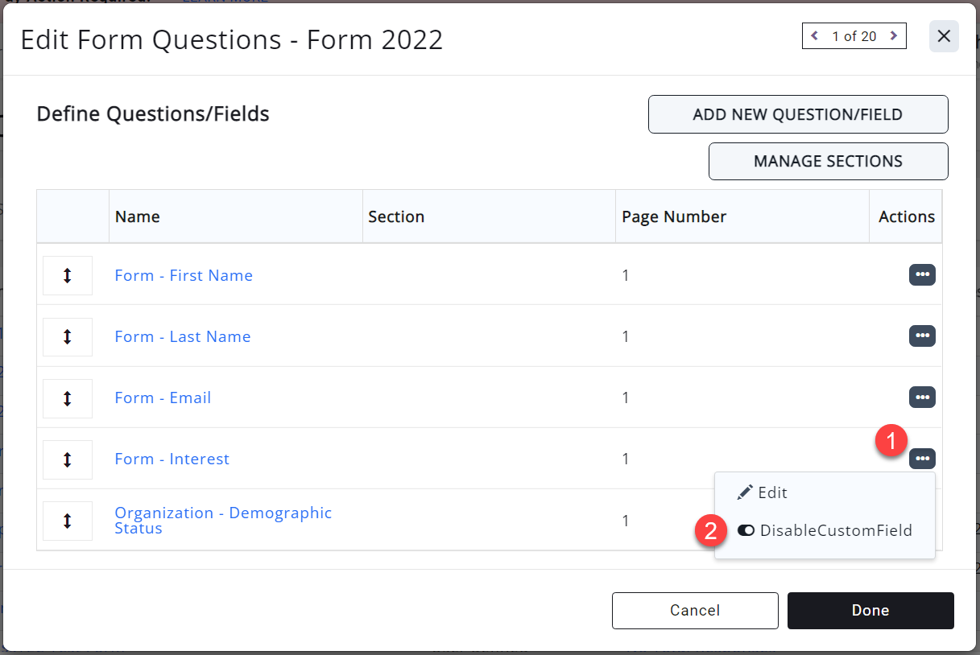Expand actions ellipsis for Form - Email
The height and width of the screenshot is (655, 980).
922,398
